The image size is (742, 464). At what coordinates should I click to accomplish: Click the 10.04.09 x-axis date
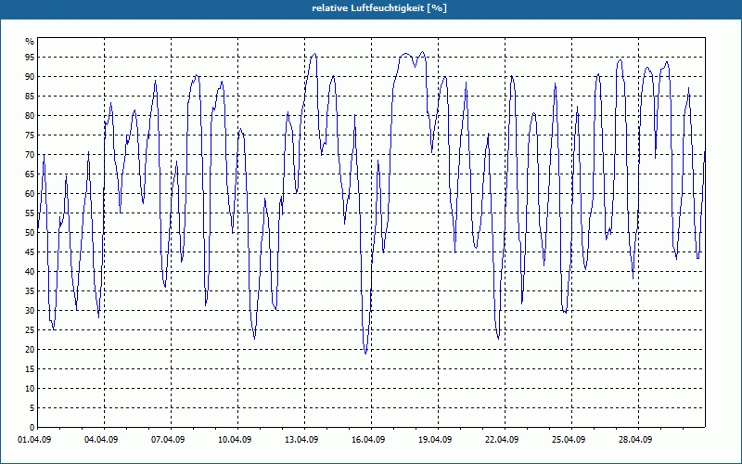tap(235, 439)
